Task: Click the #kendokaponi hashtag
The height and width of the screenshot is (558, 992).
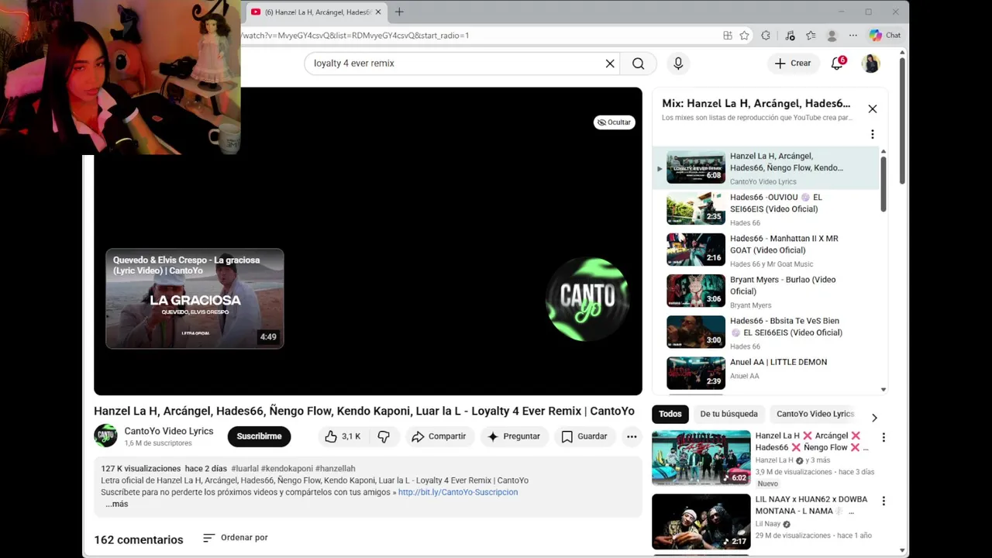Action: [x=287, y=469]
